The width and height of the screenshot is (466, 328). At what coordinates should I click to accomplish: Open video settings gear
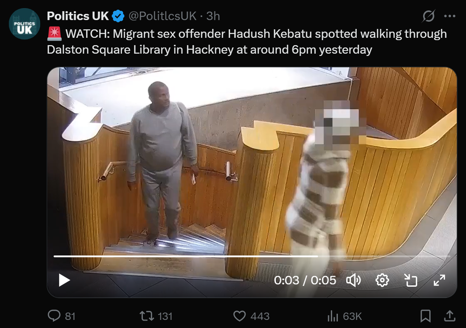pos(382,280)
